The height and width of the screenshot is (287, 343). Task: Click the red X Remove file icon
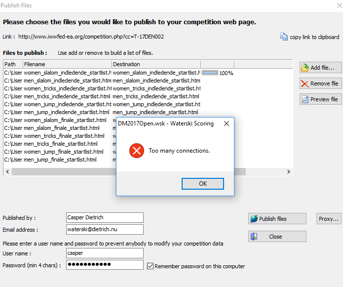tap(305, 83)
